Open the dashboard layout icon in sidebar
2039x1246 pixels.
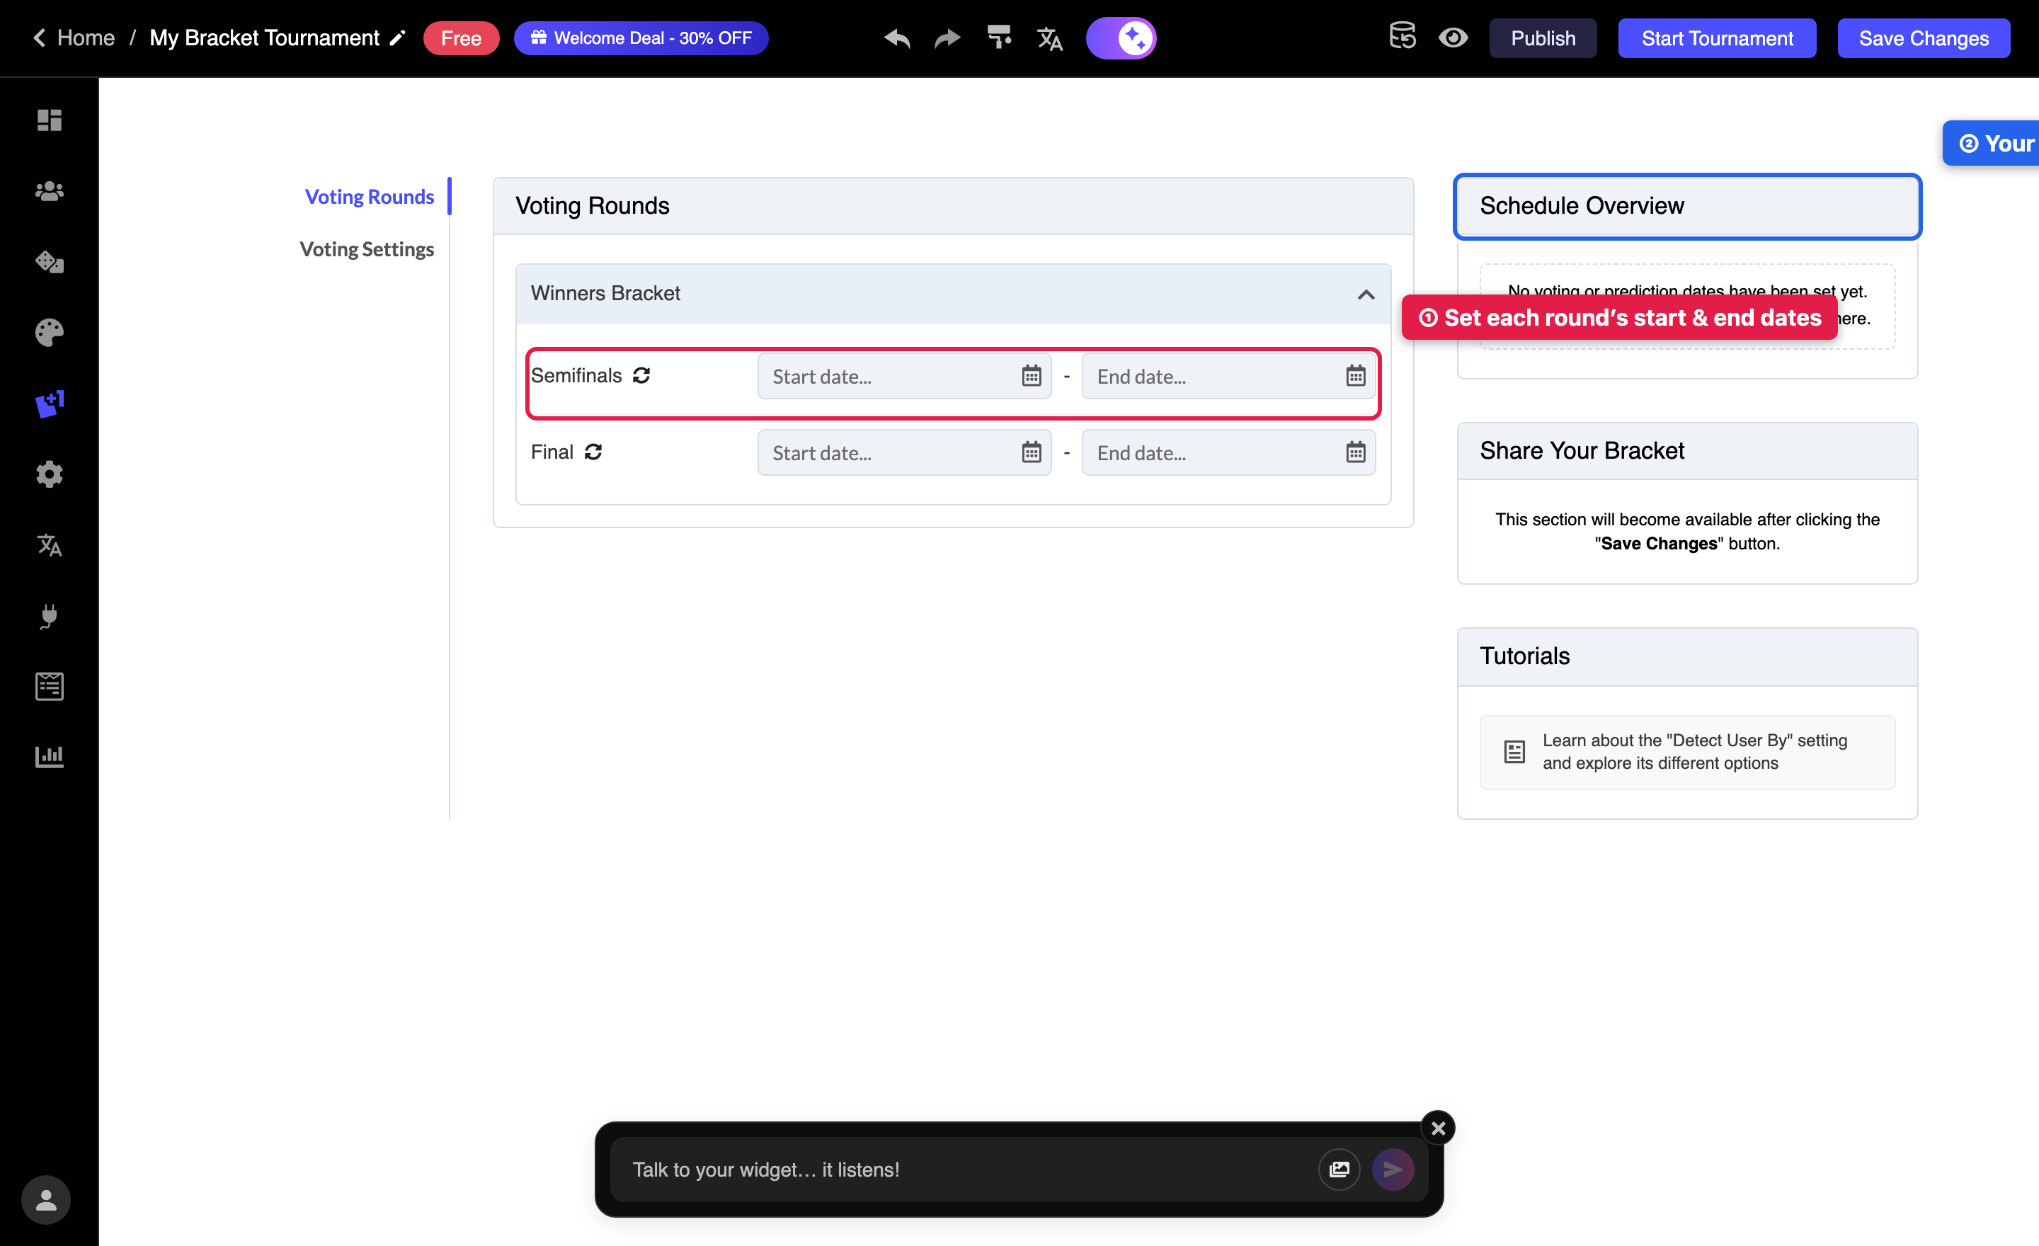(x=50, y=120)
